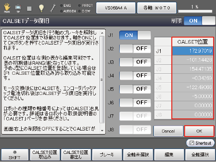Open the VS068A4 A robot button
216x162 pixels.
[116, 8]
